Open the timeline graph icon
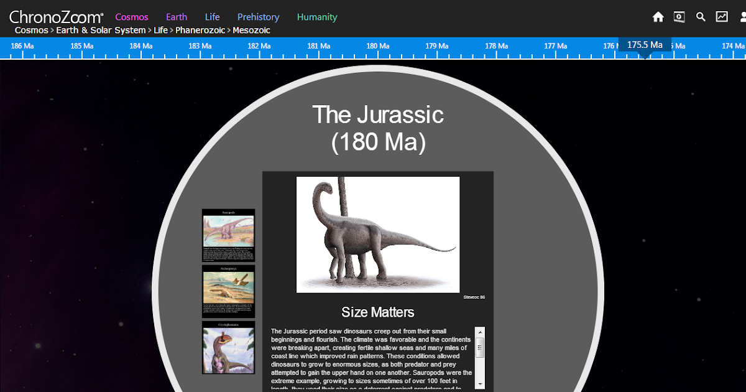746x392 pixels. coord(722,17)
